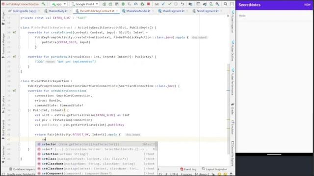Click the 'demo-2' Git branch widget
The width and height of the screenshot is (314, 176).
pos(202,174)
